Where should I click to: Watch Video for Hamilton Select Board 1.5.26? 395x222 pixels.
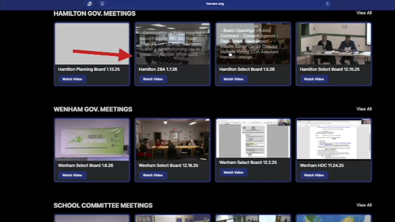tap(233, 79)
